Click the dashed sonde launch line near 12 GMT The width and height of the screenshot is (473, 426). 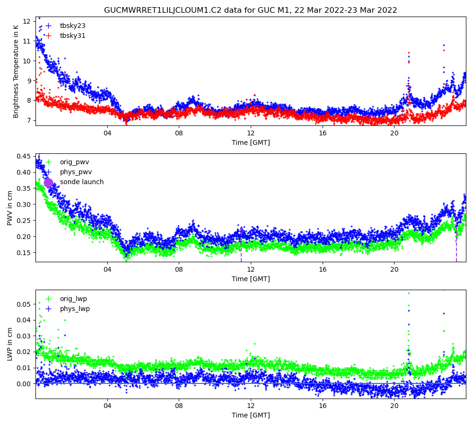[241, 244]
